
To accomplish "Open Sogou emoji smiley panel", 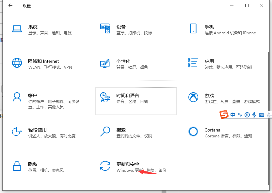I will click(247, 114).
